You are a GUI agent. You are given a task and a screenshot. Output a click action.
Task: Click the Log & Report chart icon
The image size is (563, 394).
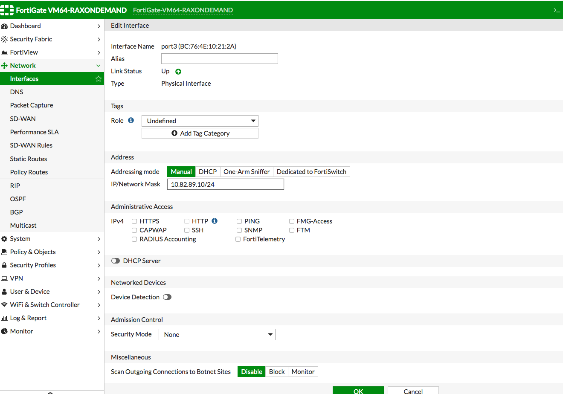pyautogui.click(x=4, y=318)
